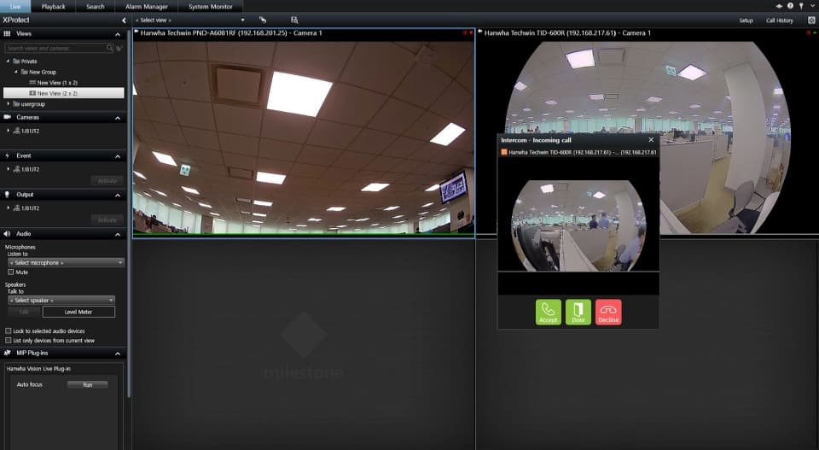Click the search magnifier in Views search

click(x=109, y=48)
